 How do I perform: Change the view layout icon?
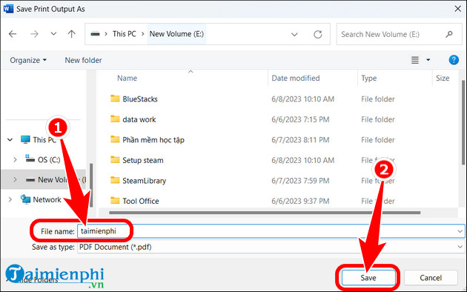pyautogui.click(x=415, y=60)
